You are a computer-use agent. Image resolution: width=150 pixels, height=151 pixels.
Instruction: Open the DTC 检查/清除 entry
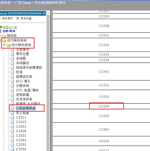pyautogui.click(x=27, y=90)
